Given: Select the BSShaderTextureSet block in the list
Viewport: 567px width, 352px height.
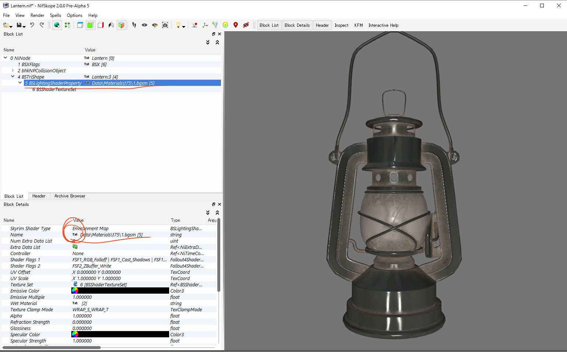Looking at the screenshot, I should click(x=54, y=89).
